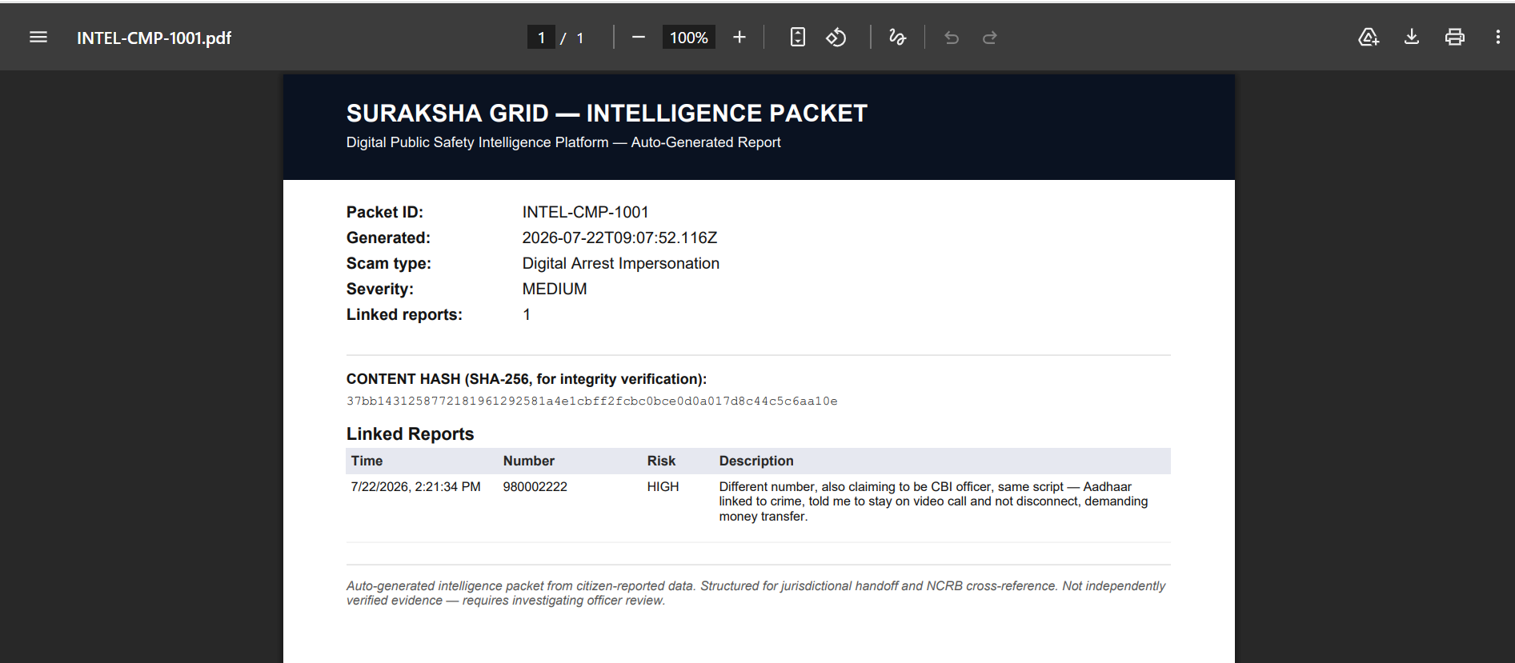Click the Severity label

point(380,289)
